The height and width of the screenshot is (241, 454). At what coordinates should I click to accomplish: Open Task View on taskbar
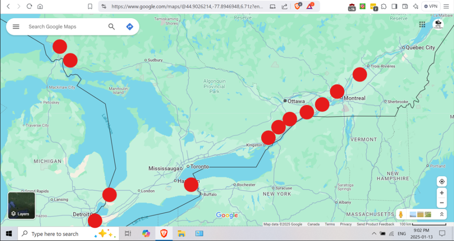tap(128, 233)
